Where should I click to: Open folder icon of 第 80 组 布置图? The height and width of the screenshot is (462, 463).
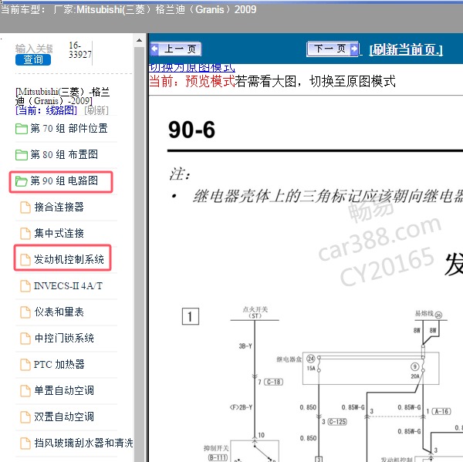point(22,155)
